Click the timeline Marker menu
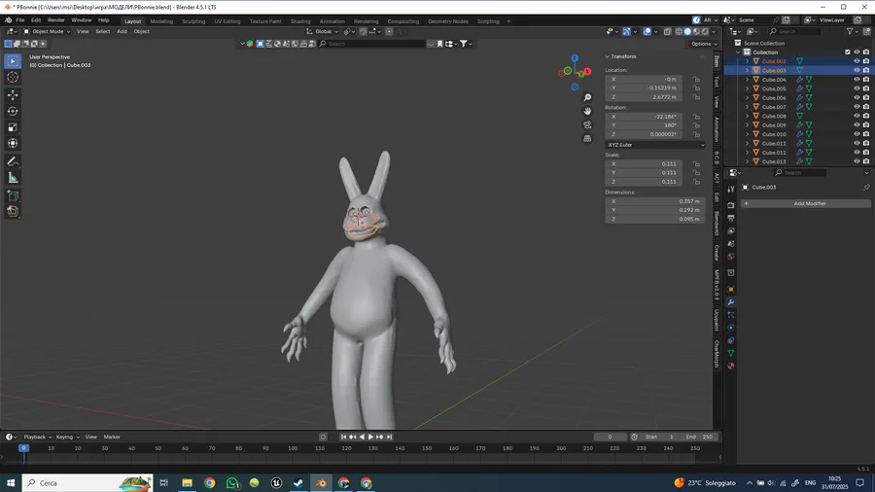 pyautogui.click(x=112, y=438)
